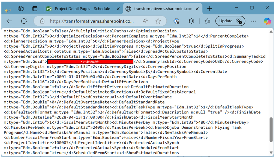This screenshot has width=275, height=158.
Task: Open Settings and more menu
Action: 254,21
